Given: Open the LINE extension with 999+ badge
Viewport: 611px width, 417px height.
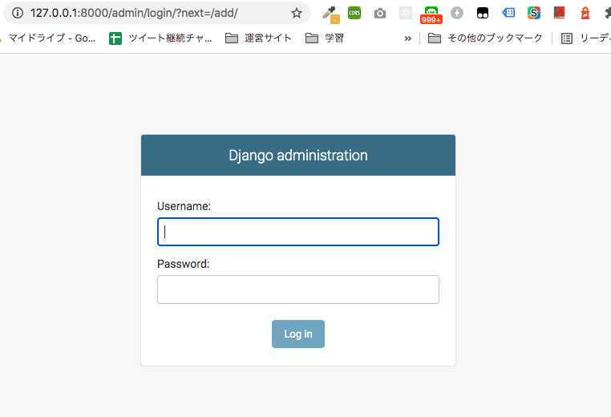Looking at the screenshot, I should pyautogui.click(x=431, y=14).
